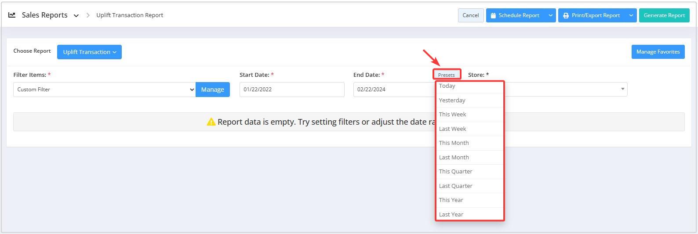Toggle the Presets button
The image size is (698, 234).
(447, 75)
